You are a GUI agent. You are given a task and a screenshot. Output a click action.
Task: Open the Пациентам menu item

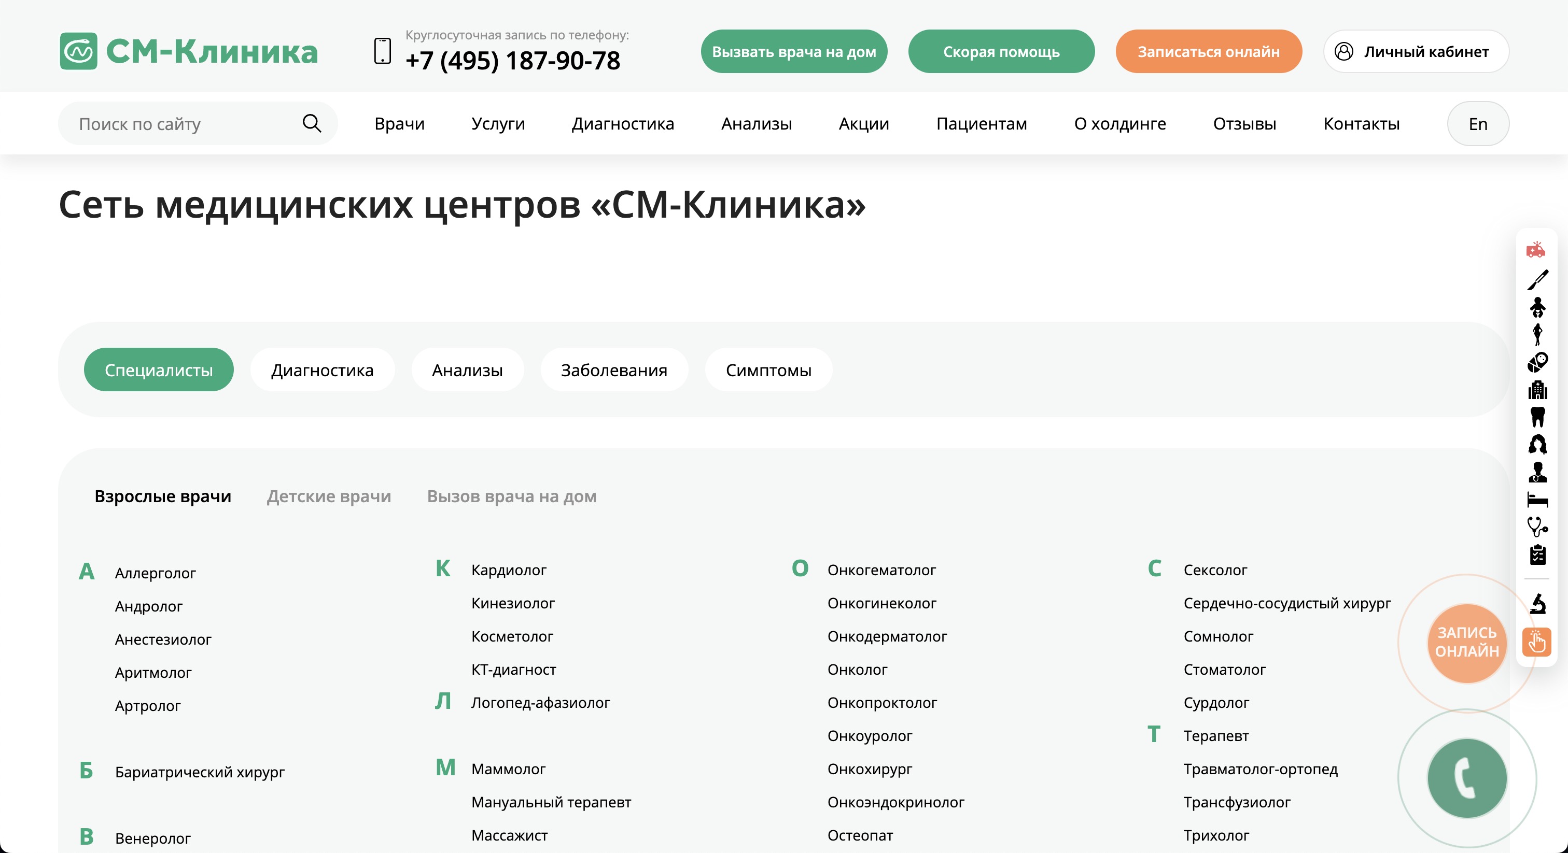pos(981,123)
